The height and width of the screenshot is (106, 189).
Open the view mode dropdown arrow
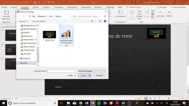click(95, 21)
